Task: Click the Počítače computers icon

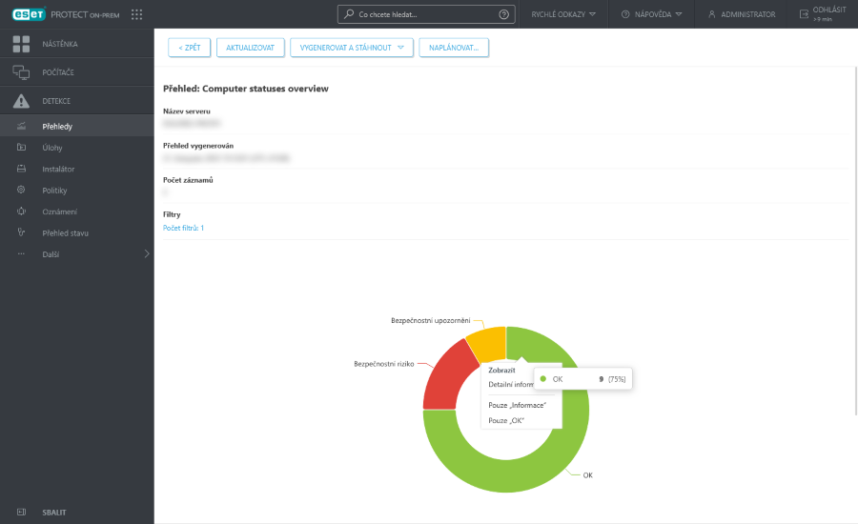Action: pos(21,72)
